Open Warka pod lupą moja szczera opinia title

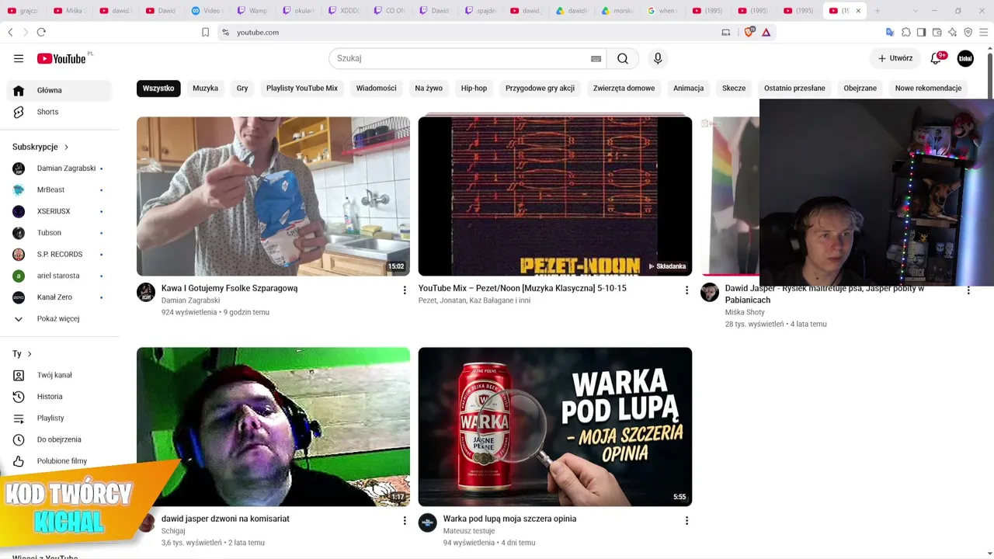(509, 519)
